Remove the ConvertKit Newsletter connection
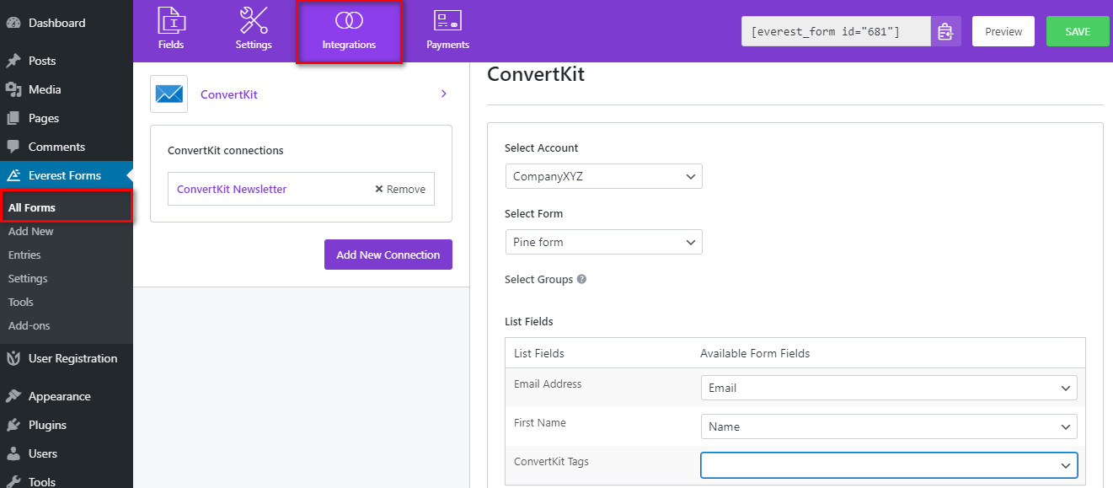The height and width of the screenshot is (488, 1113). point(400,189)
